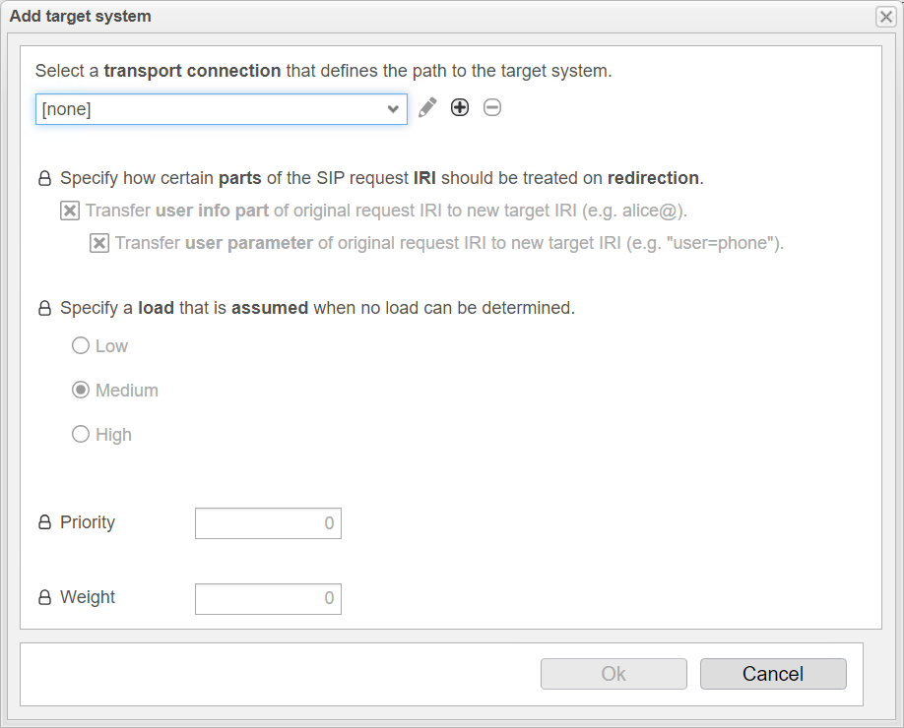904x728 pixels.
Task: Select Medium as the assumed load
Action: 81,390
